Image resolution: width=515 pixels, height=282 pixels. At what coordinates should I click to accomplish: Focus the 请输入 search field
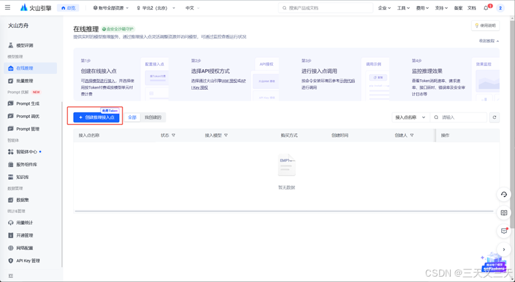458,117
